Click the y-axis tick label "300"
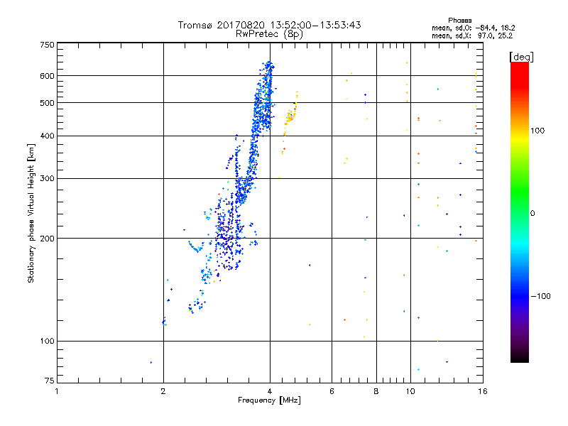 click(47, 178)
